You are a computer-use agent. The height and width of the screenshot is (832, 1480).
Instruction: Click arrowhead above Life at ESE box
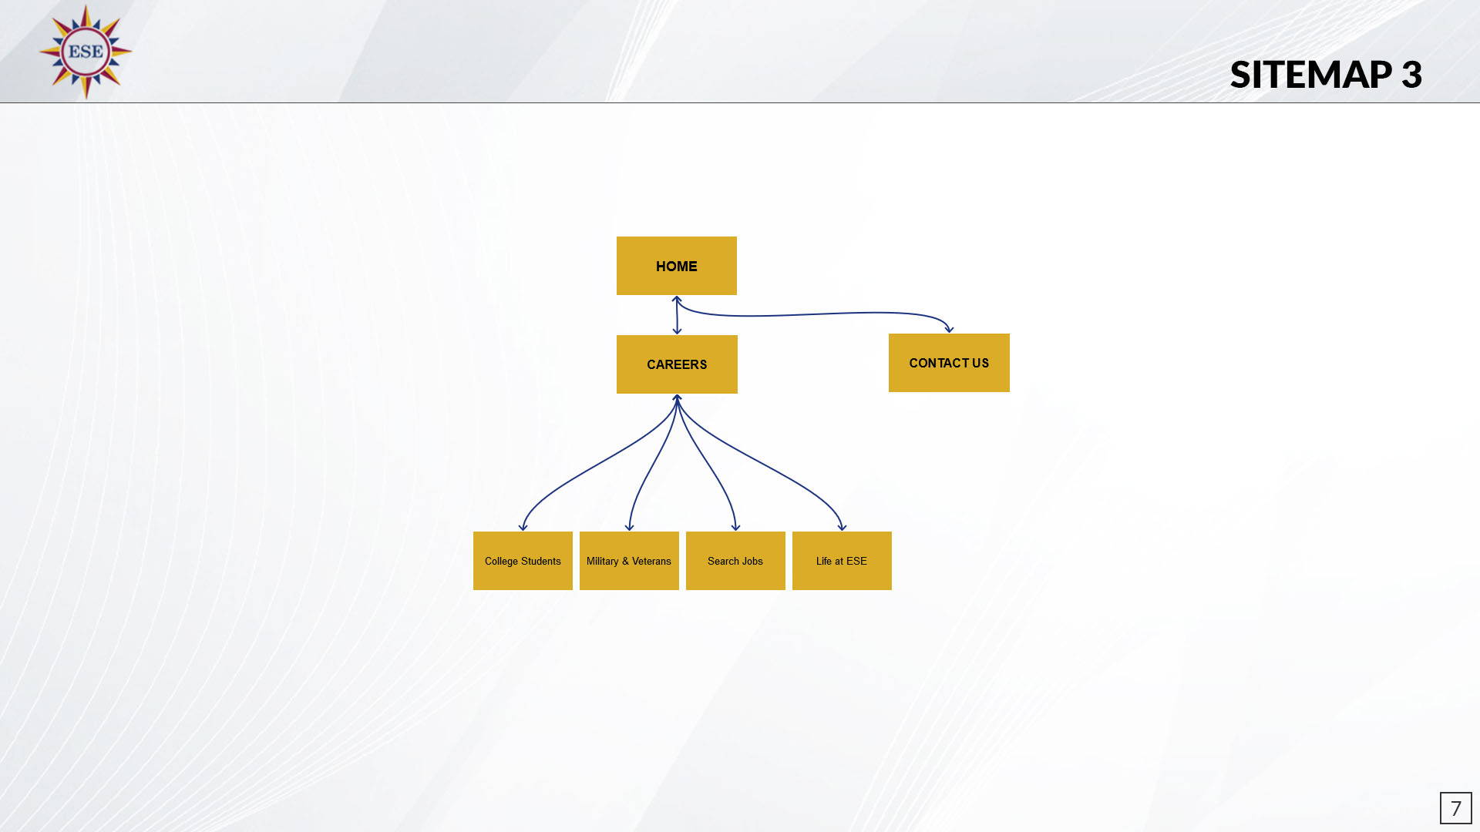(843, 528)
